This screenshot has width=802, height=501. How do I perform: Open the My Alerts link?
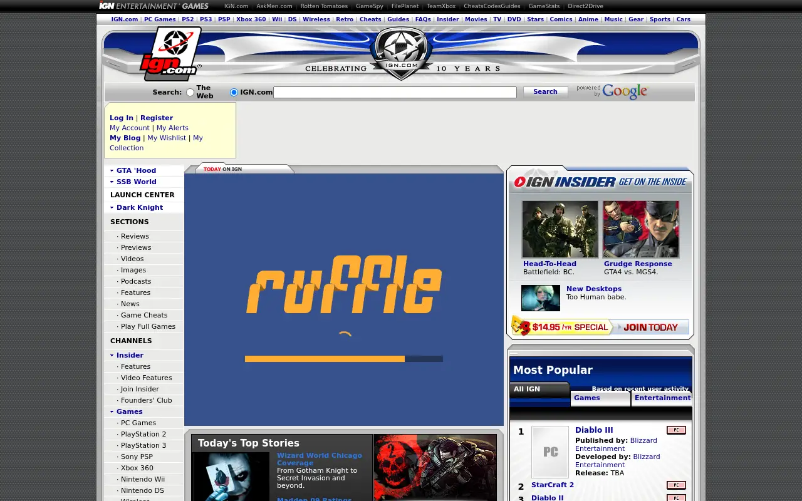click(x=172, y=128)
